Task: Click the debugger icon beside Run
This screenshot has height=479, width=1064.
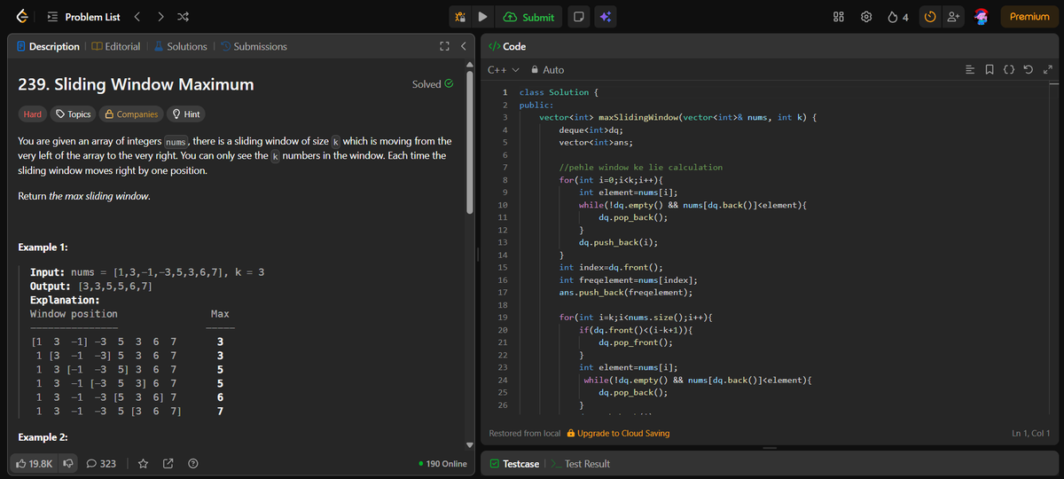Action: [x=460, y=17]
